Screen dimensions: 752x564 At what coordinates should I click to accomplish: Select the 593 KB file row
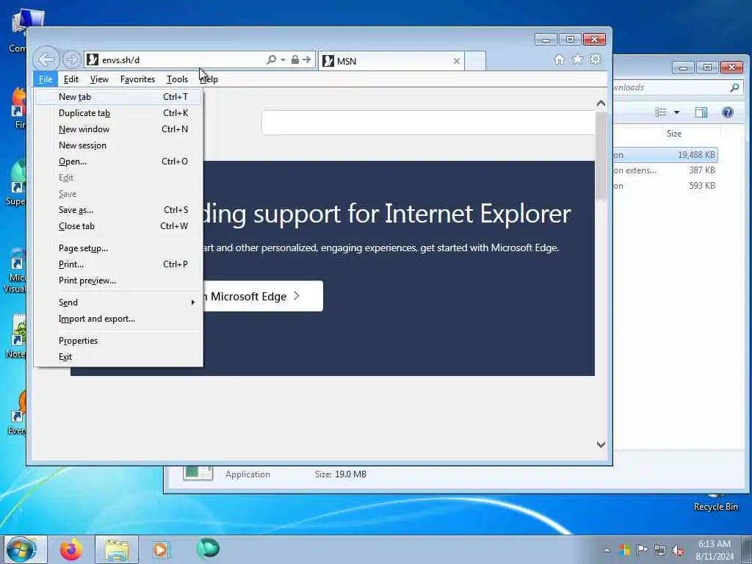point(665,186)
